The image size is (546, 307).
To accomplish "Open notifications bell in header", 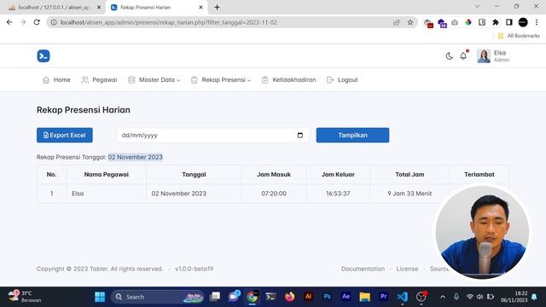I will click(x=463, y=55).
